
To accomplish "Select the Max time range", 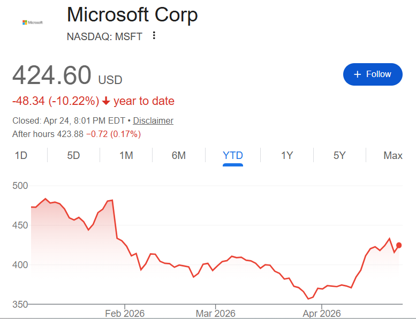I will 393,156.
